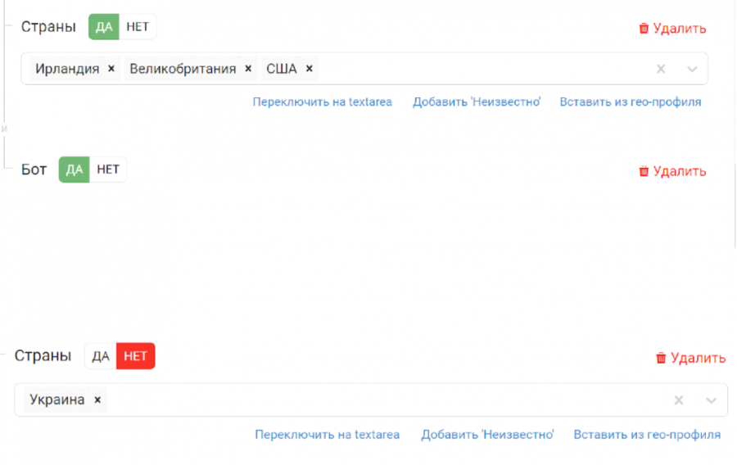The height and width of the screenshot is (465, 737).
Task: Clear all countries in first Страны field
Action: click(x=661, y=69)
